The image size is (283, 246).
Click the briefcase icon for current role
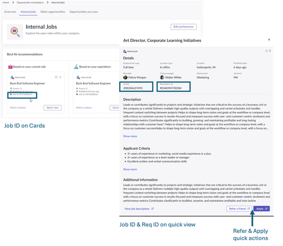(10, 67)
